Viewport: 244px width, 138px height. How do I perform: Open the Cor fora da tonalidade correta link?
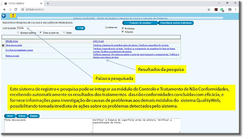coord(19,50)
